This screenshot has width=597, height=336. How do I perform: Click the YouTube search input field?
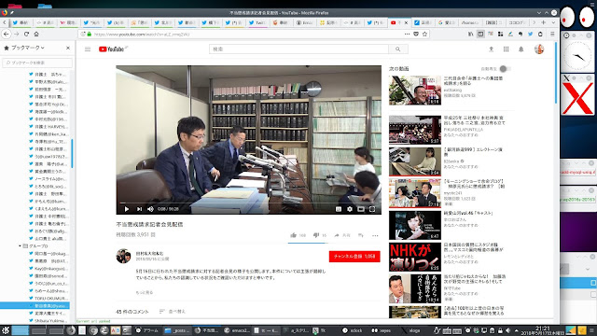coord(298,49)
